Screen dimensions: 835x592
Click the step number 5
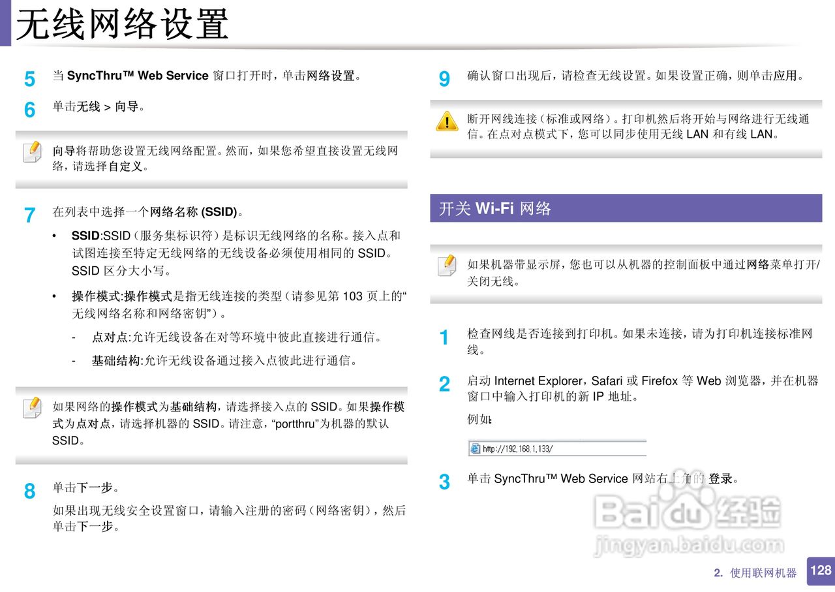tap(29, 80)
